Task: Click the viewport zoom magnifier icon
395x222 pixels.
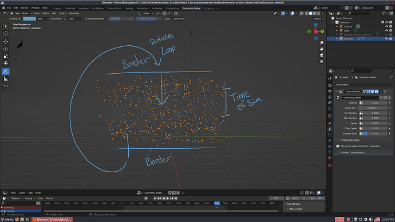Action: pos(322,43)
